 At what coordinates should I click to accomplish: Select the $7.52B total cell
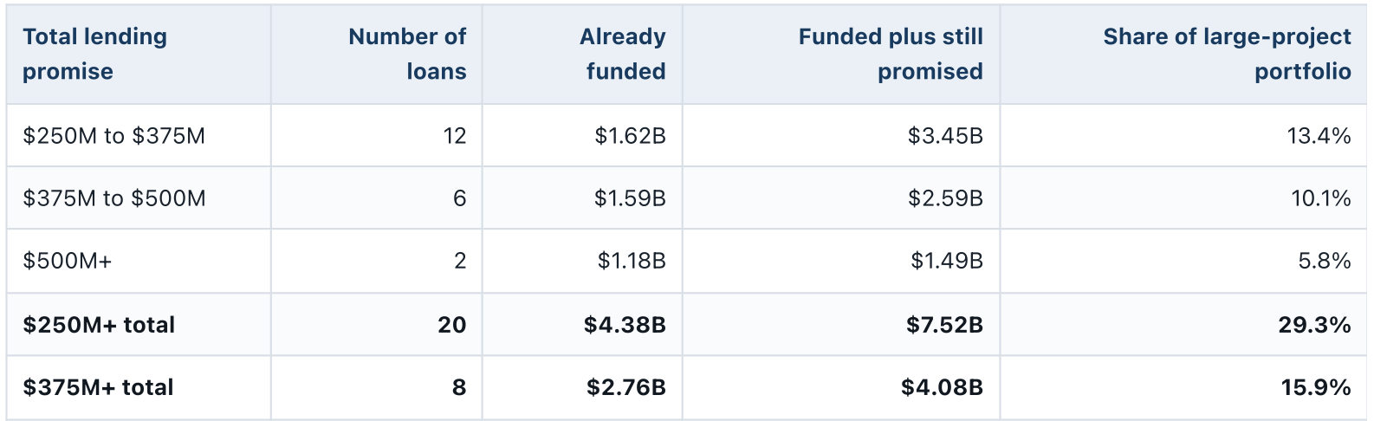pos(944,325)
